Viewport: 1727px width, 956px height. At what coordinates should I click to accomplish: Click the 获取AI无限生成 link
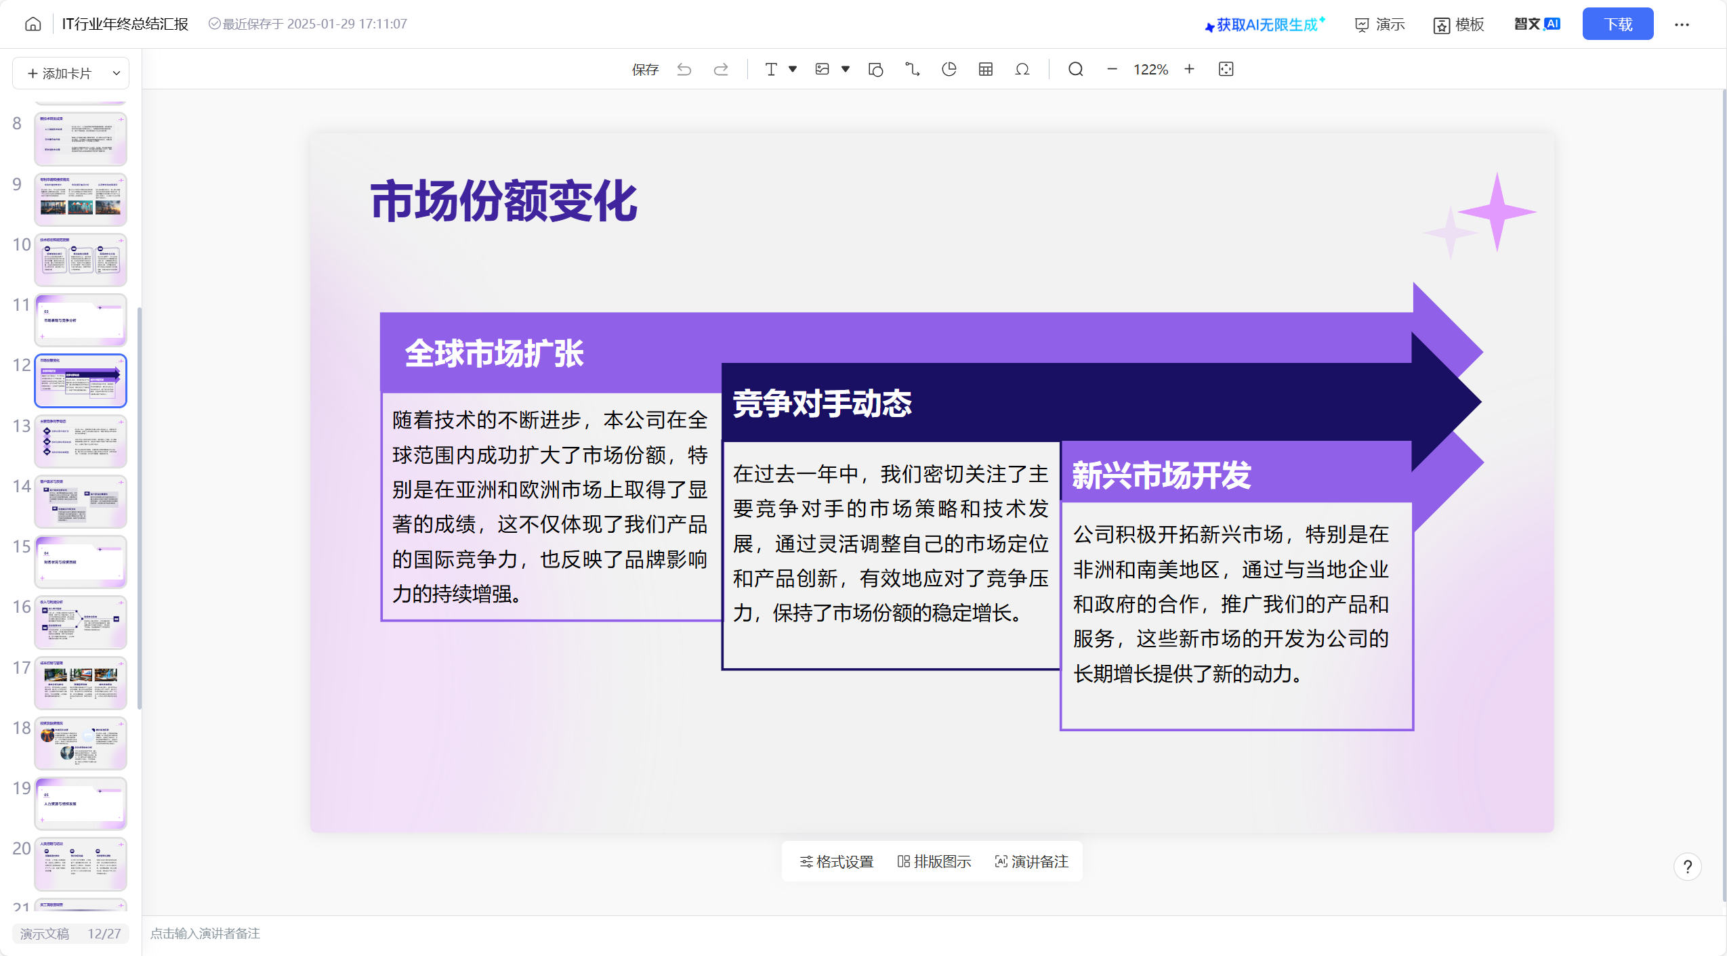click(x=1265, y=24)
